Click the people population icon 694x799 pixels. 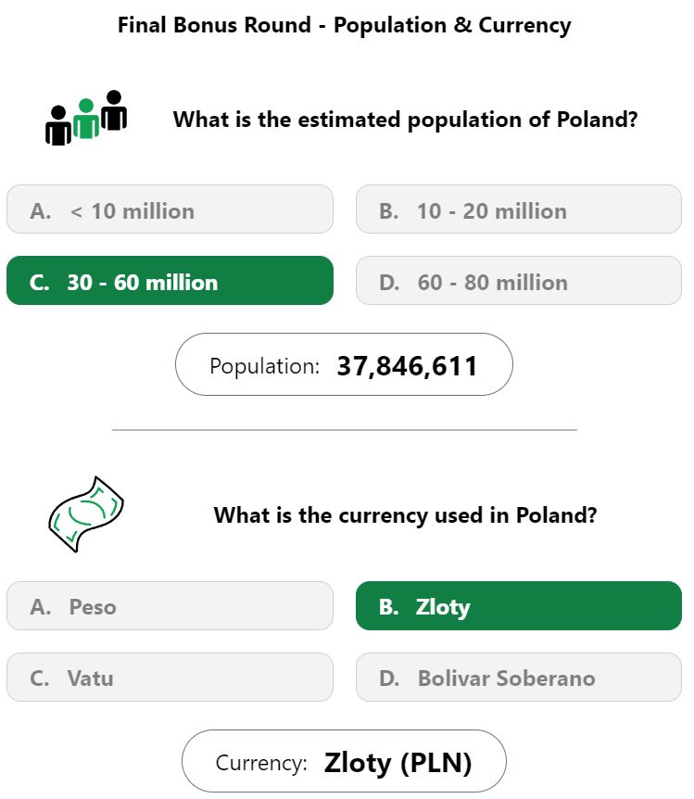[86, 119]
